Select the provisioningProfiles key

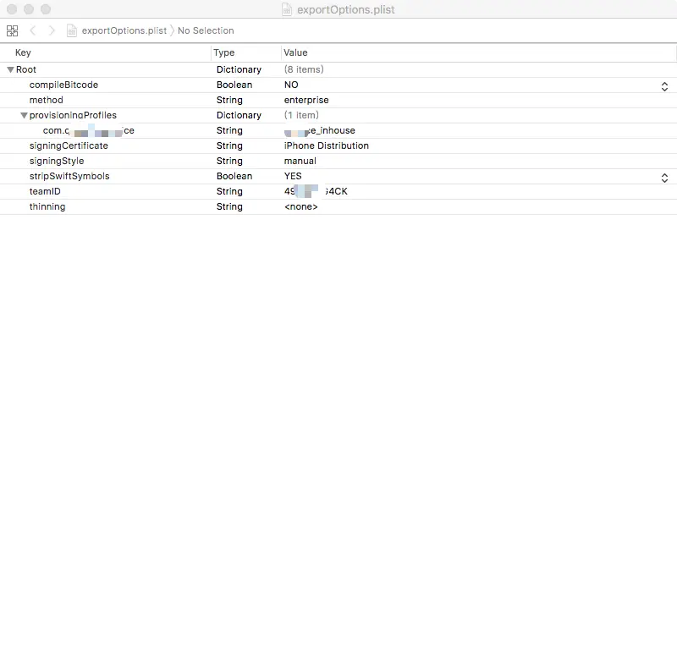73,115
